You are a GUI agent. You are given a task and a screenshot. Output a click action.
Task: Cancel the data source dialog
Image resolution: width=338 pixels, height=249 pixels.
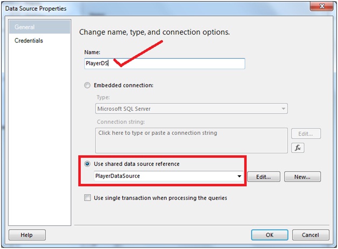pyautogui.click(x=311, y=235)
